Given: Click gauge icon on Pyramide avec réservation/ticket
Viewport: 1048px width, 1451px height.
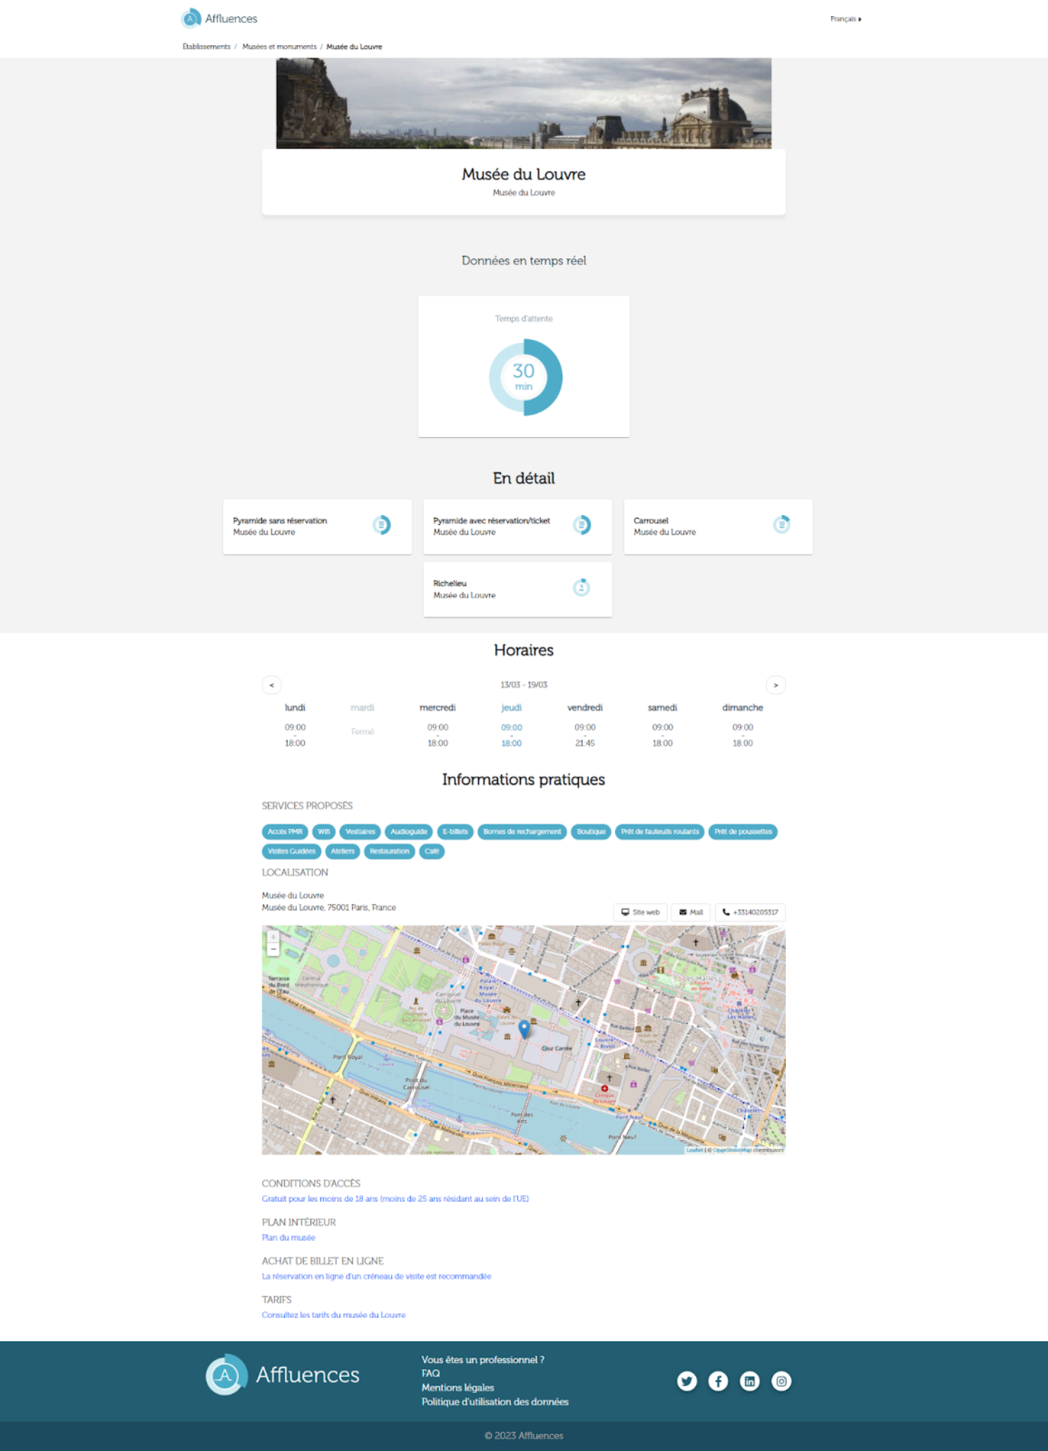Looking at the screenshot, I should coord(582,525).
